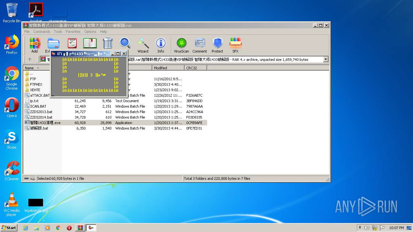The width and height of the screenshot is (413, 232).
Task: Click the Add toolbar icon in WinRAR
Action: click(35, 45)
